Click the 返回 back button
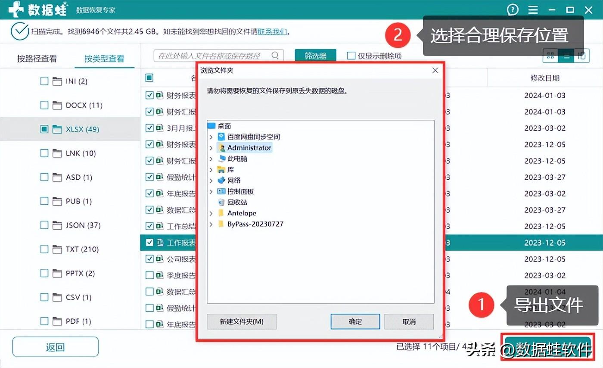This screenshot has width=603, height=368. 55,347
